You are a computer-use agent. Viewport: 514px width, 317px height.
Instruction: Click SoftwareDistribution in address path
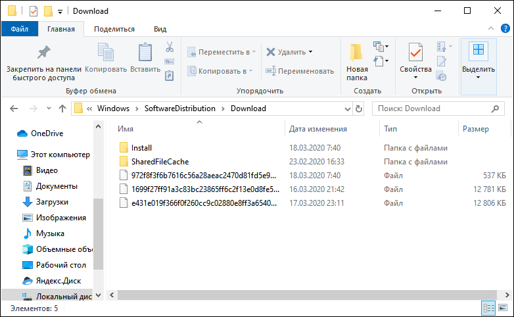tap(180, 109)
